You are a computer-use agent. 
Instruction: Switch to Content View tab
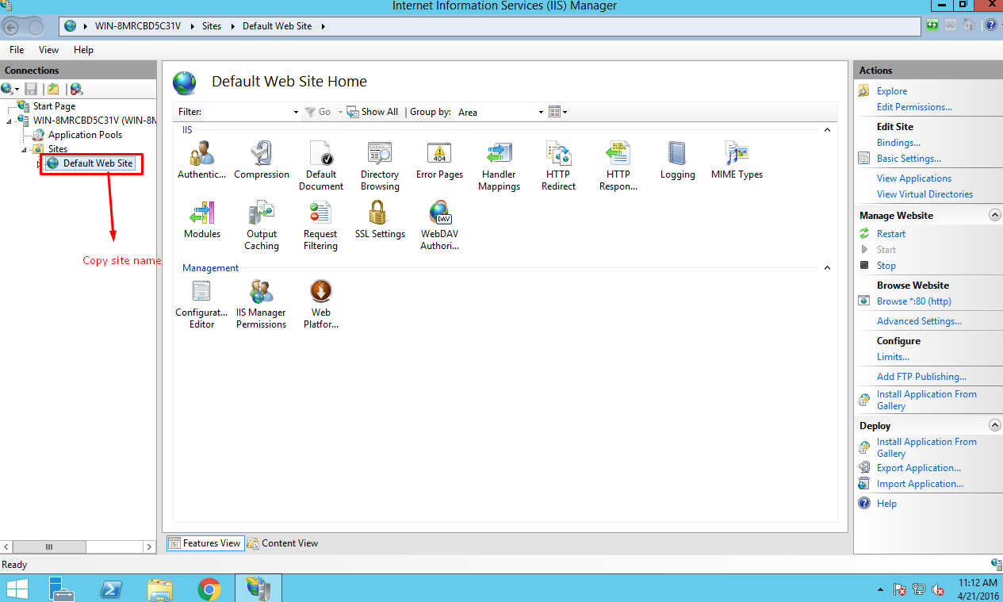(x=282, y=543)
